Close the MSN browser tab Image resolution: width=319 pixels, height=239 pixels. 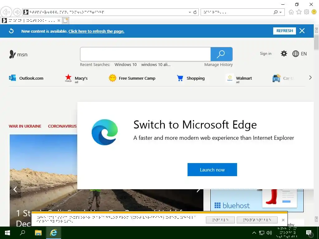tap(59, 21)
